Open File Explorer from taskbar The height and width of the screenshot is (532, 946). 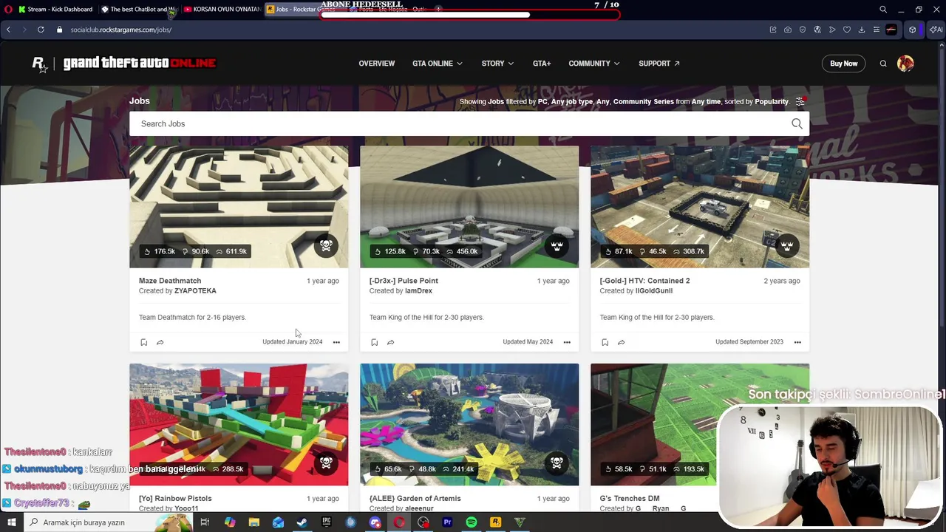pos(253,522)
